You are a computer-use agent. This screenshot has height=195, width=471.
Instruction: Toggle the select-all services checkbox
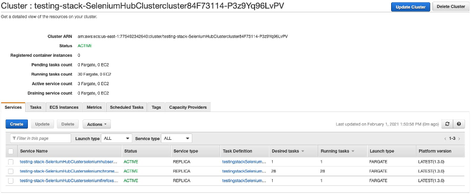pyautogui.click(x=11, y=151)
